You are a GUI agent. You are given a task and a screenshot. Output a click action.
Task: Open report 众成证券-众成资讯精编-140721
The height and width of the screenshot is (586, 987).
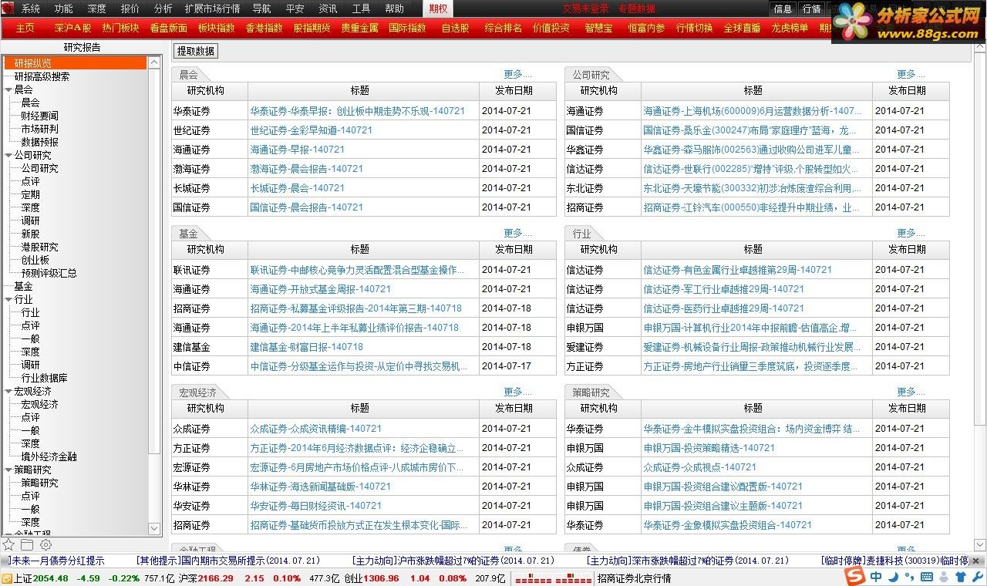click(316, 429)
